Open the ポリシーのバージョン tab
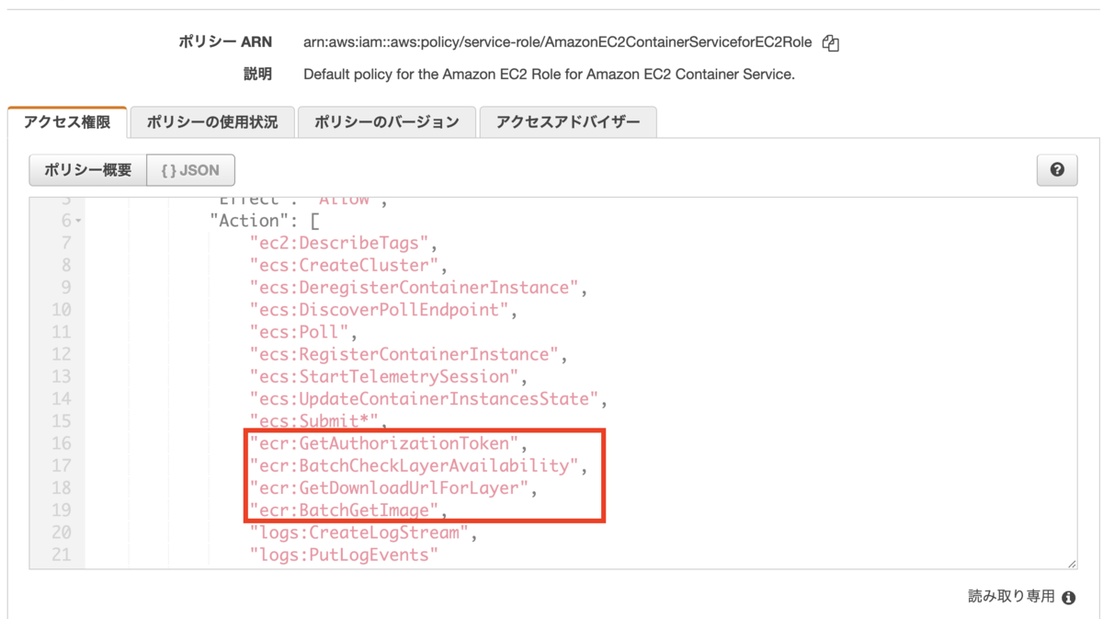 click(386, 122)
